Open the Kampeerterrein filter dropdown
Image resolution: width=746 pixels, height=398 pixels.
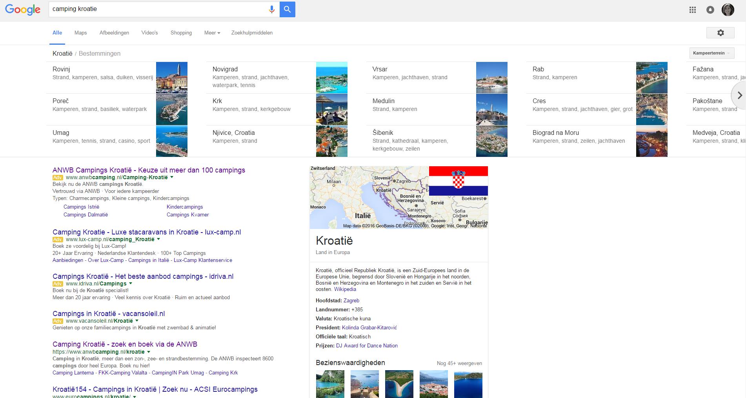[712, 53]
